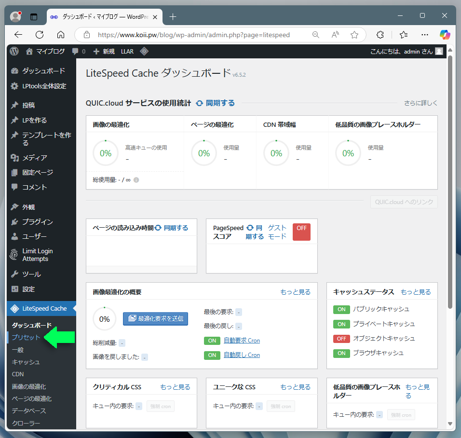Go to browser home page icon

tap(61, 35)
